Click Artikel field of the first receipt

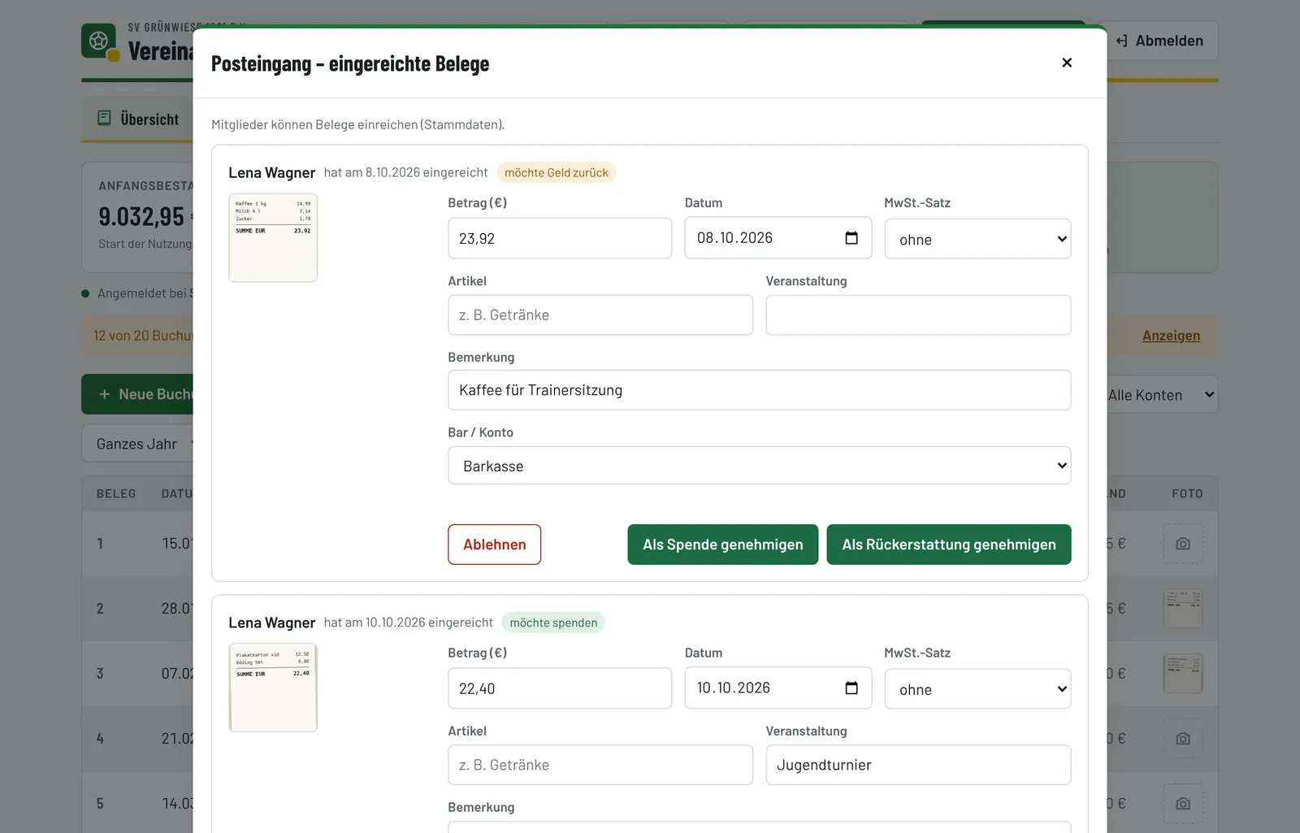point(600,315)
